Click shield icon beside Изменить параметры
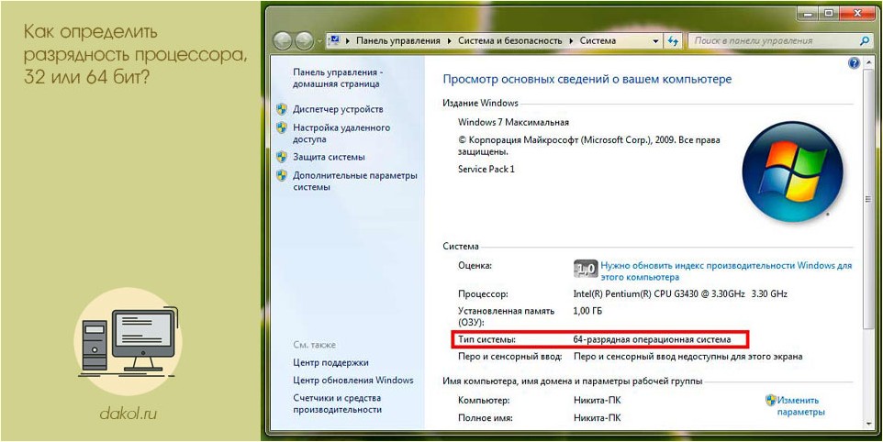 point(771,400)
